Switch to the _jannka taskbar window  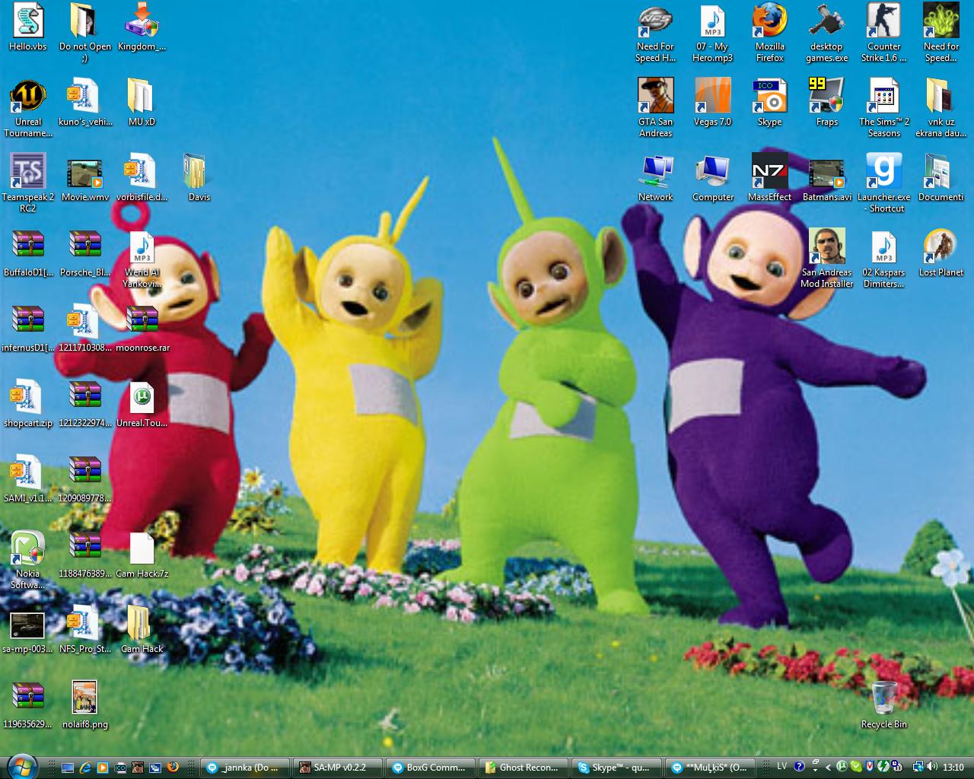[246, 768]
